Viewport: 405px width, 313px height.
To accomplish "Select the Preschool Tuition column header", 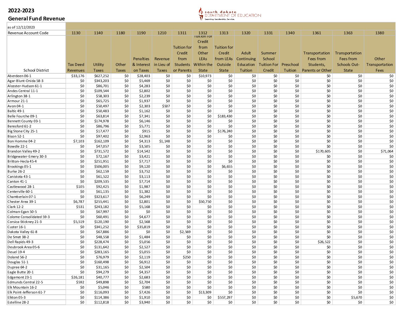I will click(x=290, y=67).
